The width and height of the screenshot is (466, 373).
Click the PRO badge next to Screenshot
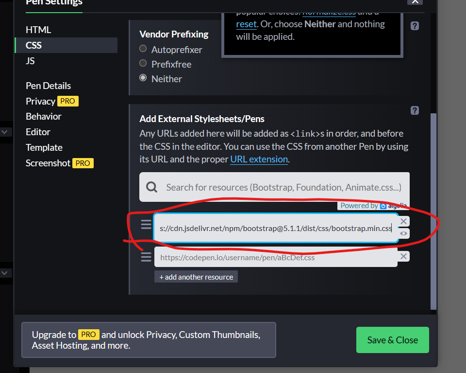[83, 163]
